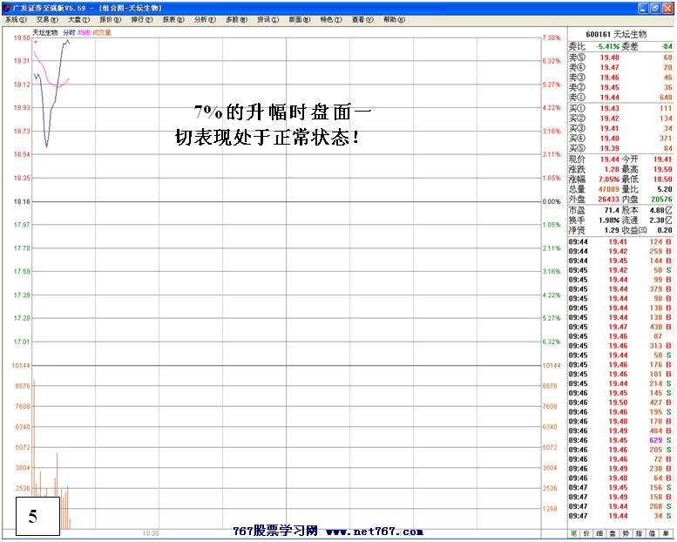Switch to the 盘 tab at bottom right
This screenshot has width=677, height=542.
pyautogui.click(x=613, y=534)
